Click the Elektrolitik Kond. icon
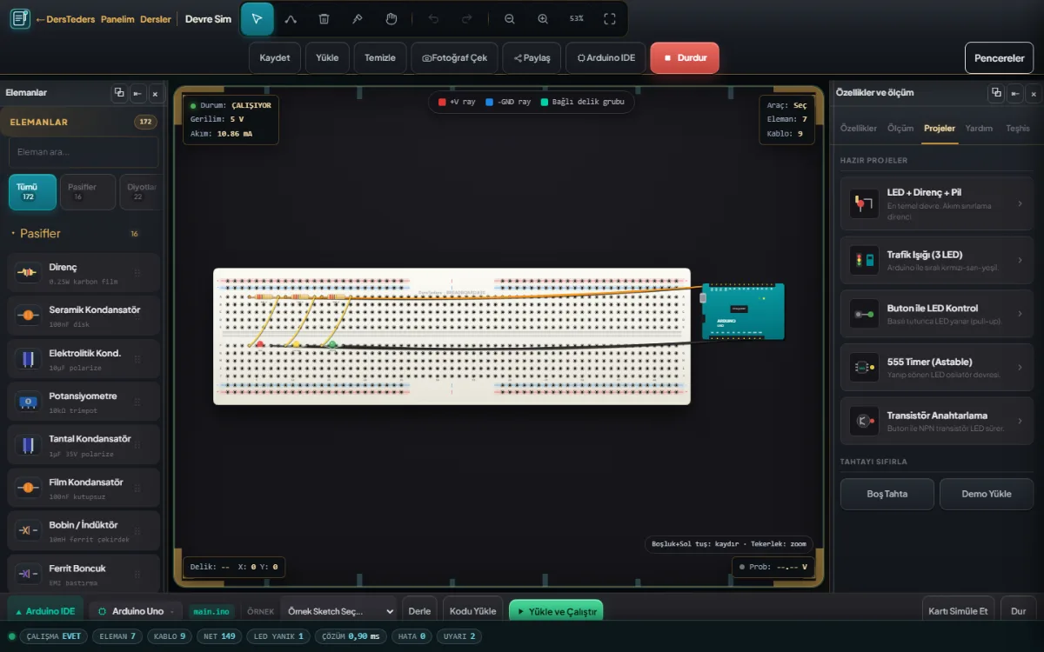The height and width of the screenshot is (652, 1044). pos(28,359)
